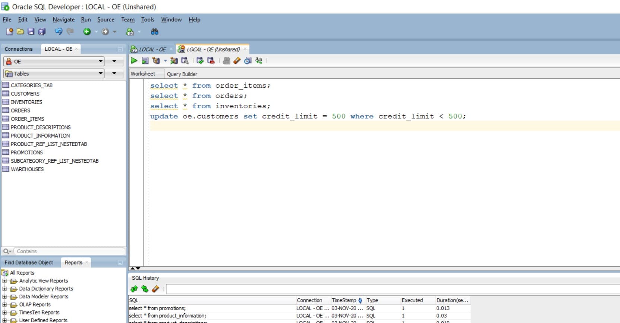Click the Unshared SQL Worksheet icon
620x323 pixels.
tap(226, 60)
